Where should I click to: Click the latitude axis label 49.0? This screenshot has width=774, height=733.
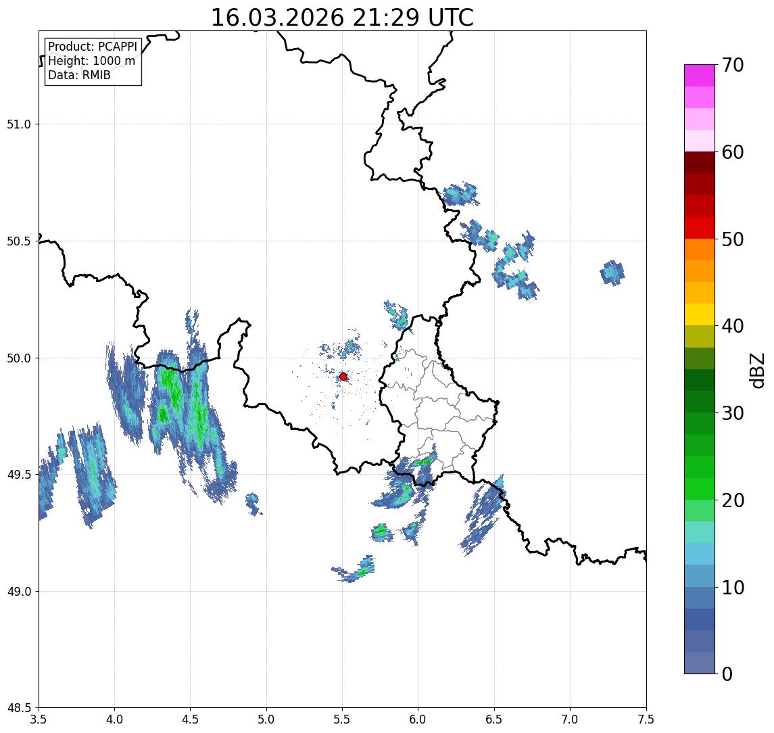coord(19,591)
